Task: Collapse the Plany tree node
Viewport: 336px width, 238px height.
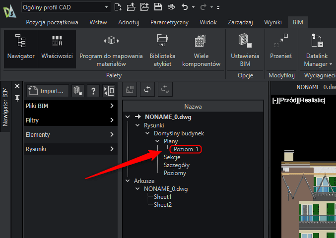Action: pyautogui.click(x=157, y=141)
